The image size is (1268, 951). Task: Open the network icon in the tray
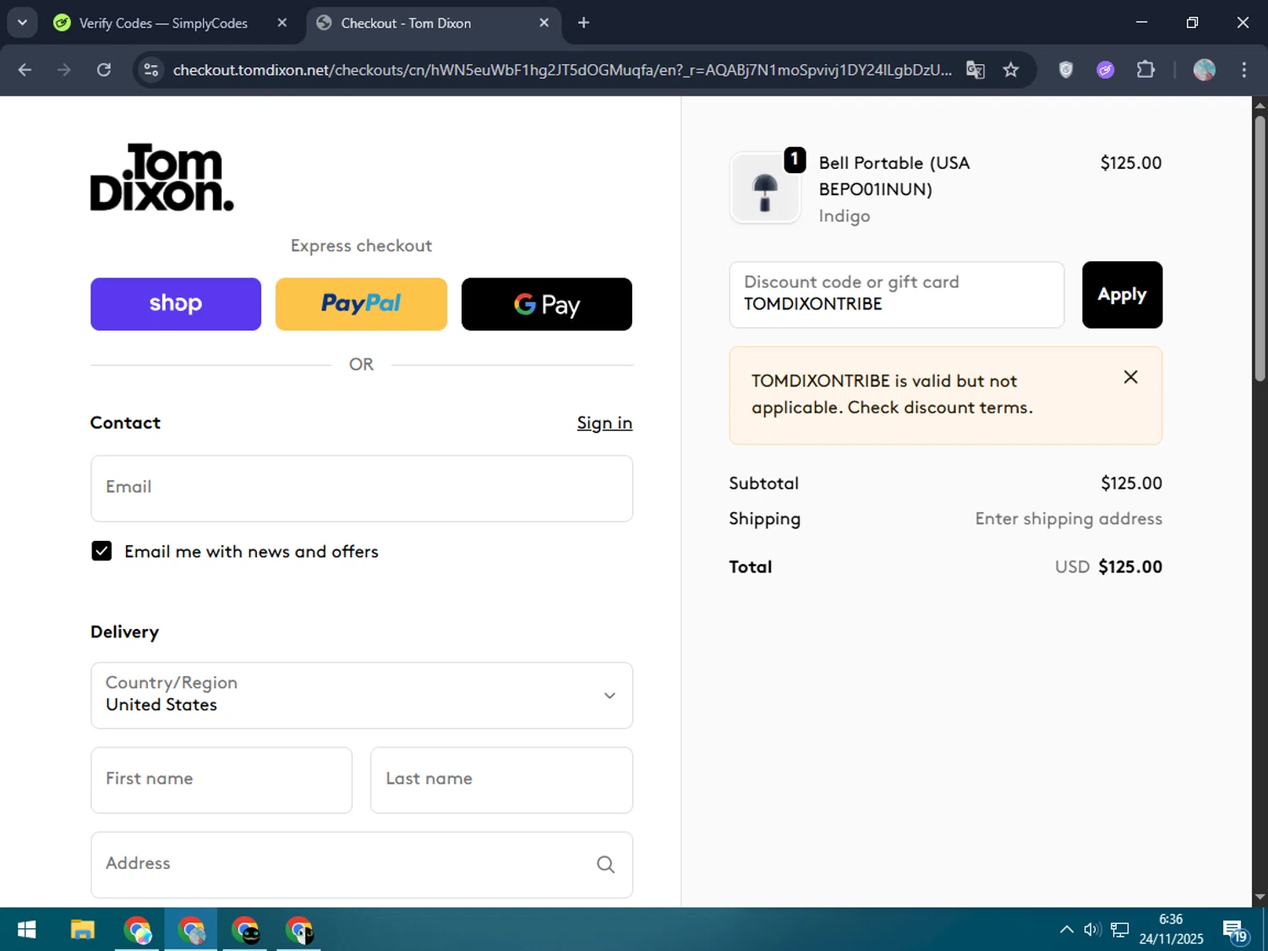pyautogui.click(x=1120, y=930)
